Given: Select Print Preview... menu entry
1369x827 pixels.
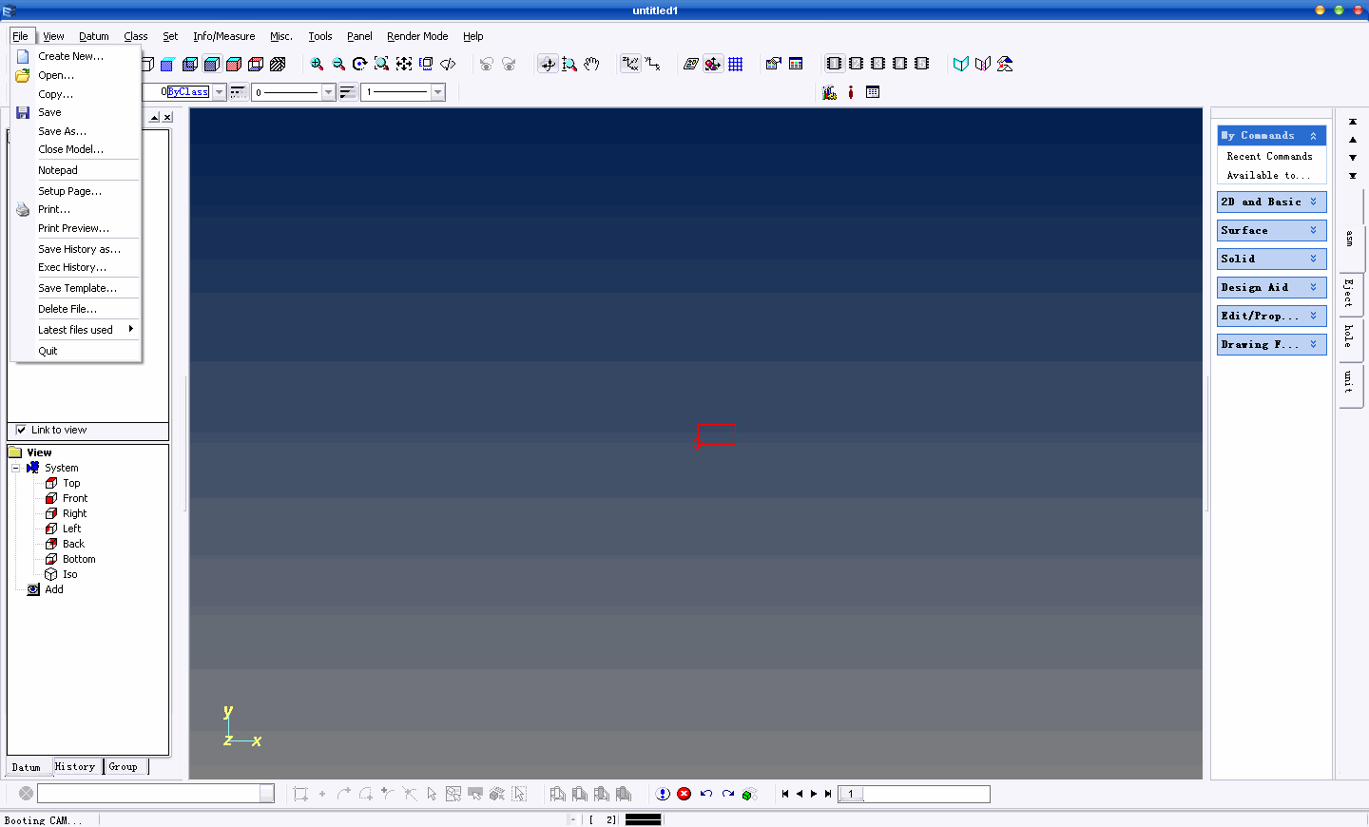Looking at the screenshot, I should tap(76, 228).
